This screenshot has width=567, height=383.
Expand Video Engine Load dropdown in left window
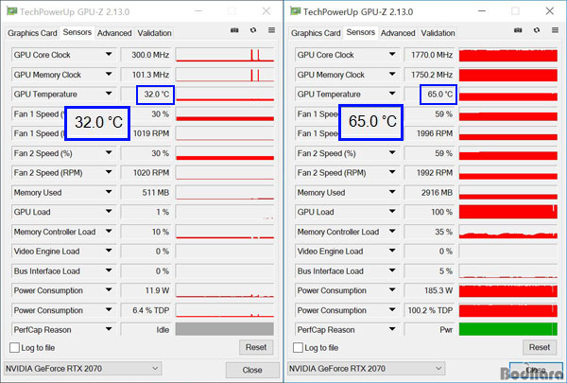[x=109, y=251]
